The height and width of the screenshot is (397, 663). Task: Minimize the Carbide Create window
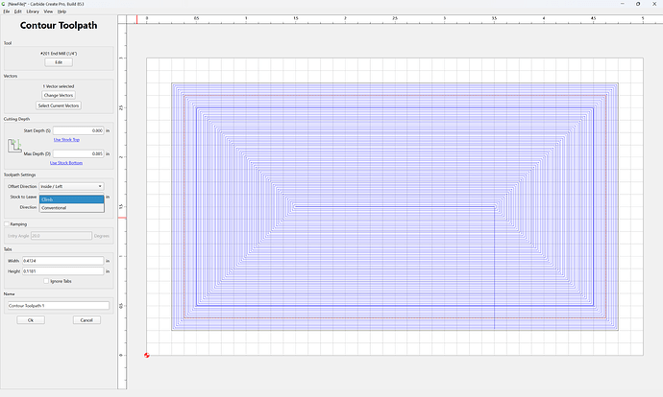(x=623, y=4)
